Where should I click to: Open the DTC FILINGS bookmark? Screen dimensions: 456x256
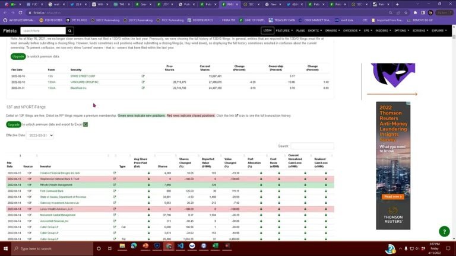coord(77,20)
